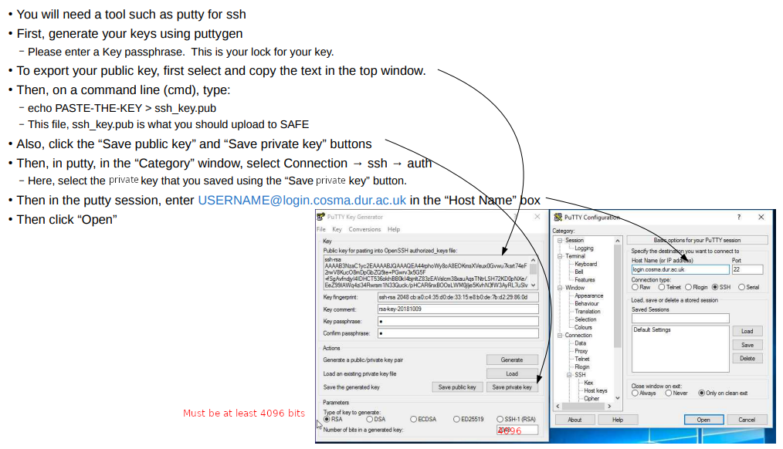
Task: Click the PuTTY Configuration title bar icon
Action: point(558,218)
